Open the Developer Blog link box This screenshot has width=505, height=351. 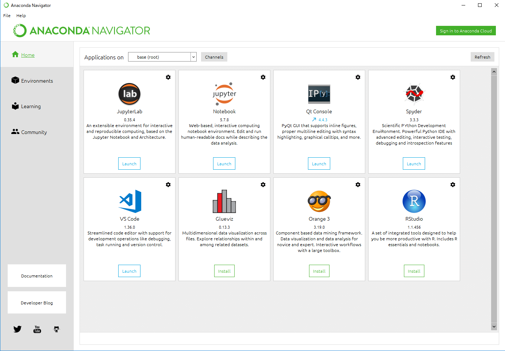click(x=37, y=303)
